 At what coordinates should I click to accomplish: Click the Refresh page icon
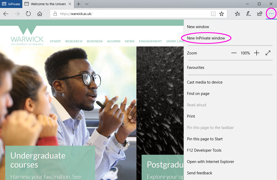pos(28,14)
